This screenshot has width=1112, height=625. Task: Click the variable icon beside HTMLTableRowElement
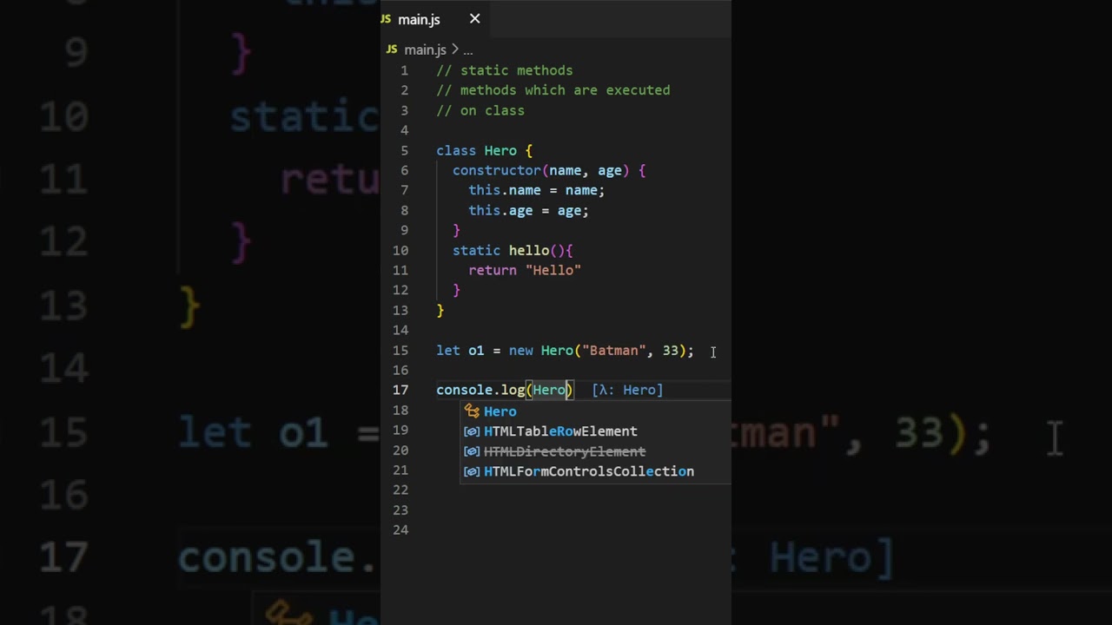[472, 431]
